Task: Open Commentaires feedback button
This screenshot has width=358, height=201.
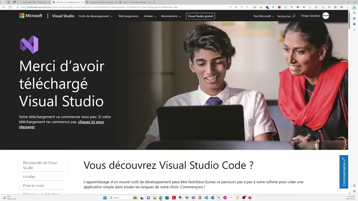Action: coord(344,172)
